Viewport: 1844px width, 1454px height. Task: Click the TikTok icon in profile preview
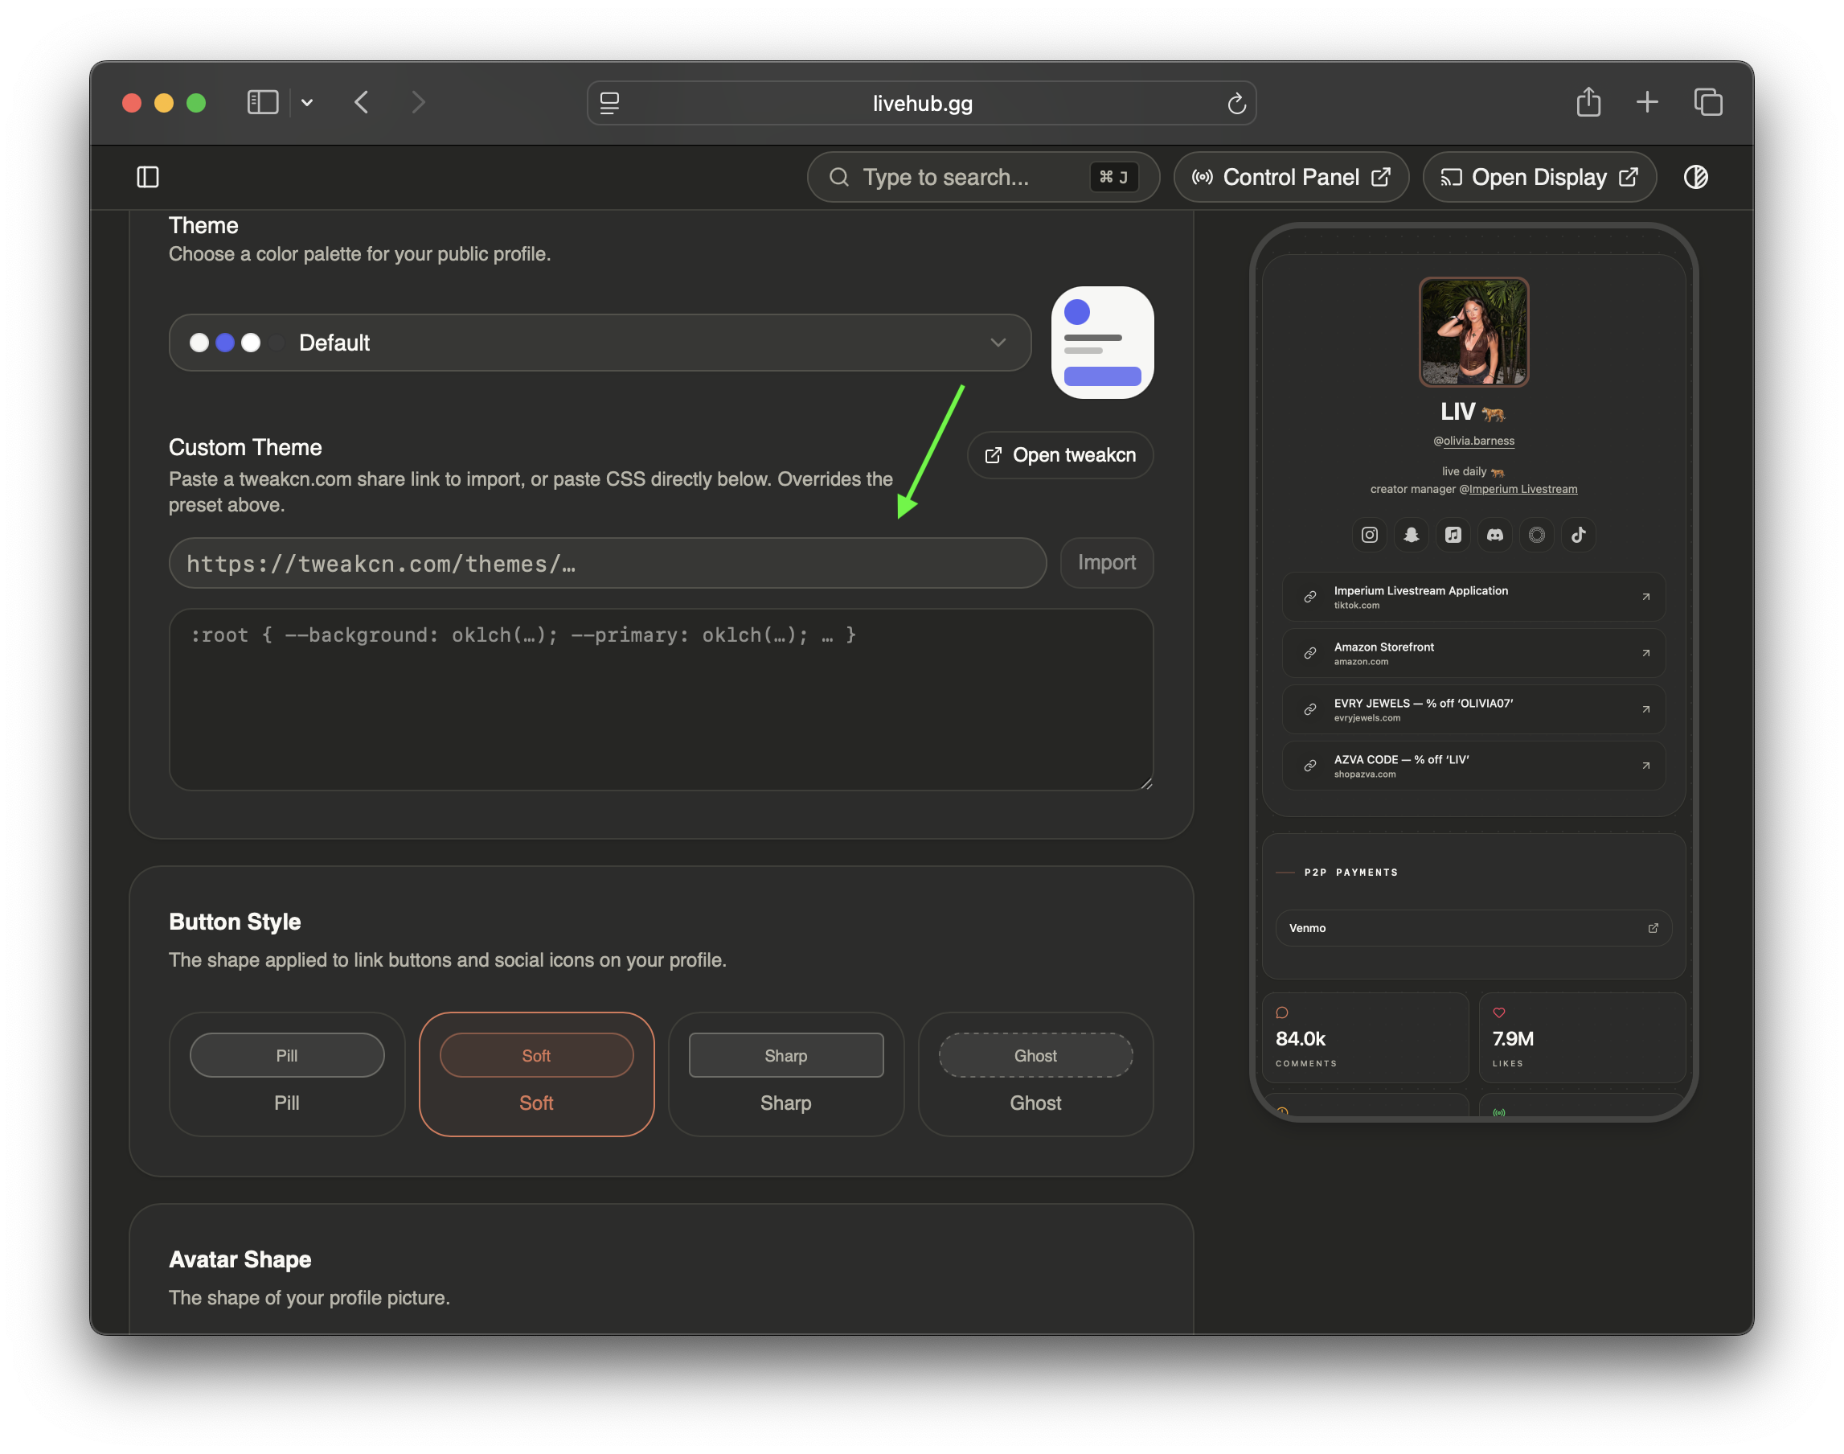[1578, 535]
